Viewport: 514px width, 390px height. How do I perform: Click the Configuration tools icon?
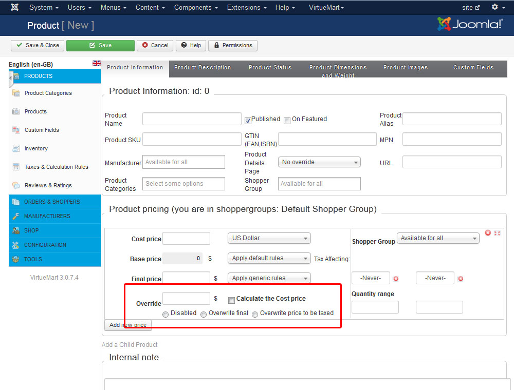pos(16,245)
